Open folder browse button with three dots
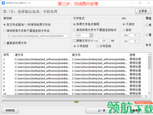This screenshot has width=153, height=115. coord(67,36)
